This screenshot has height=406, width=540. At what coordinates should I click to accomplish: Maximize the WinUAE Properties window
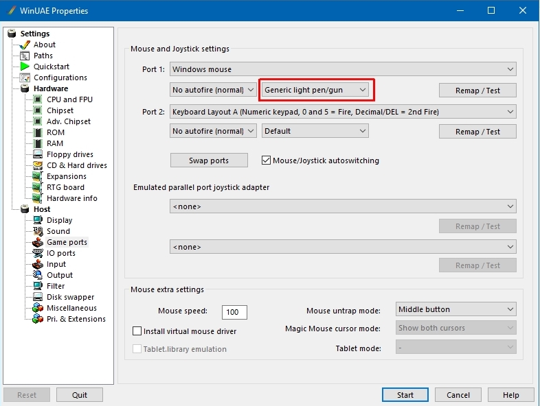[491, 10]
